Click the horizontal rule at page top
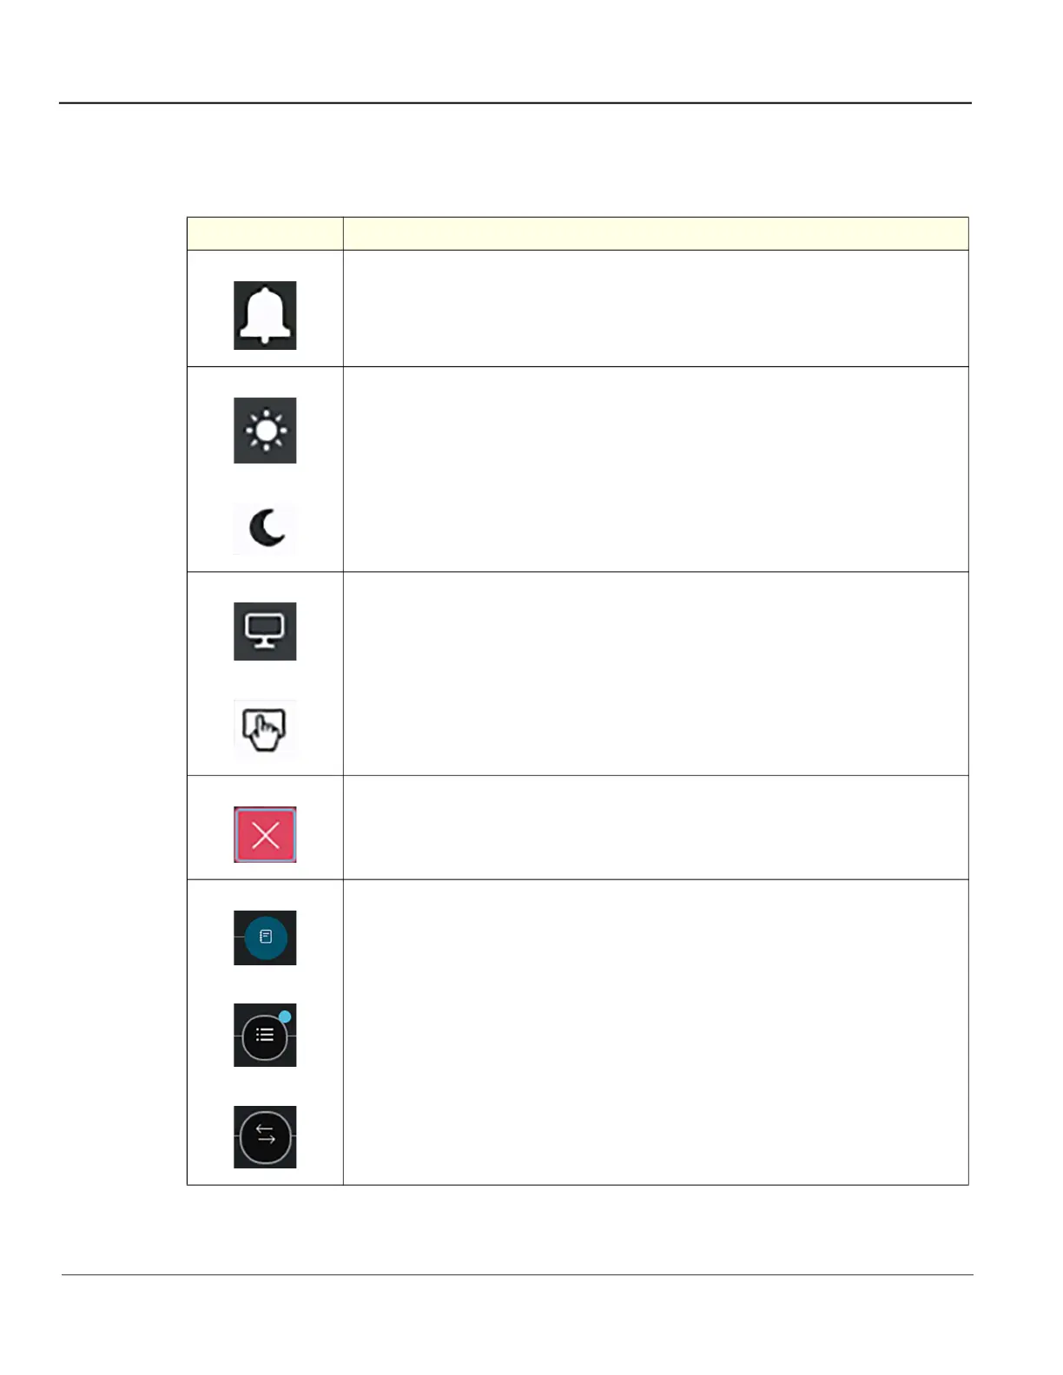The width and height of the screenshot is (1063, 1375). click(x=515, y=103)
